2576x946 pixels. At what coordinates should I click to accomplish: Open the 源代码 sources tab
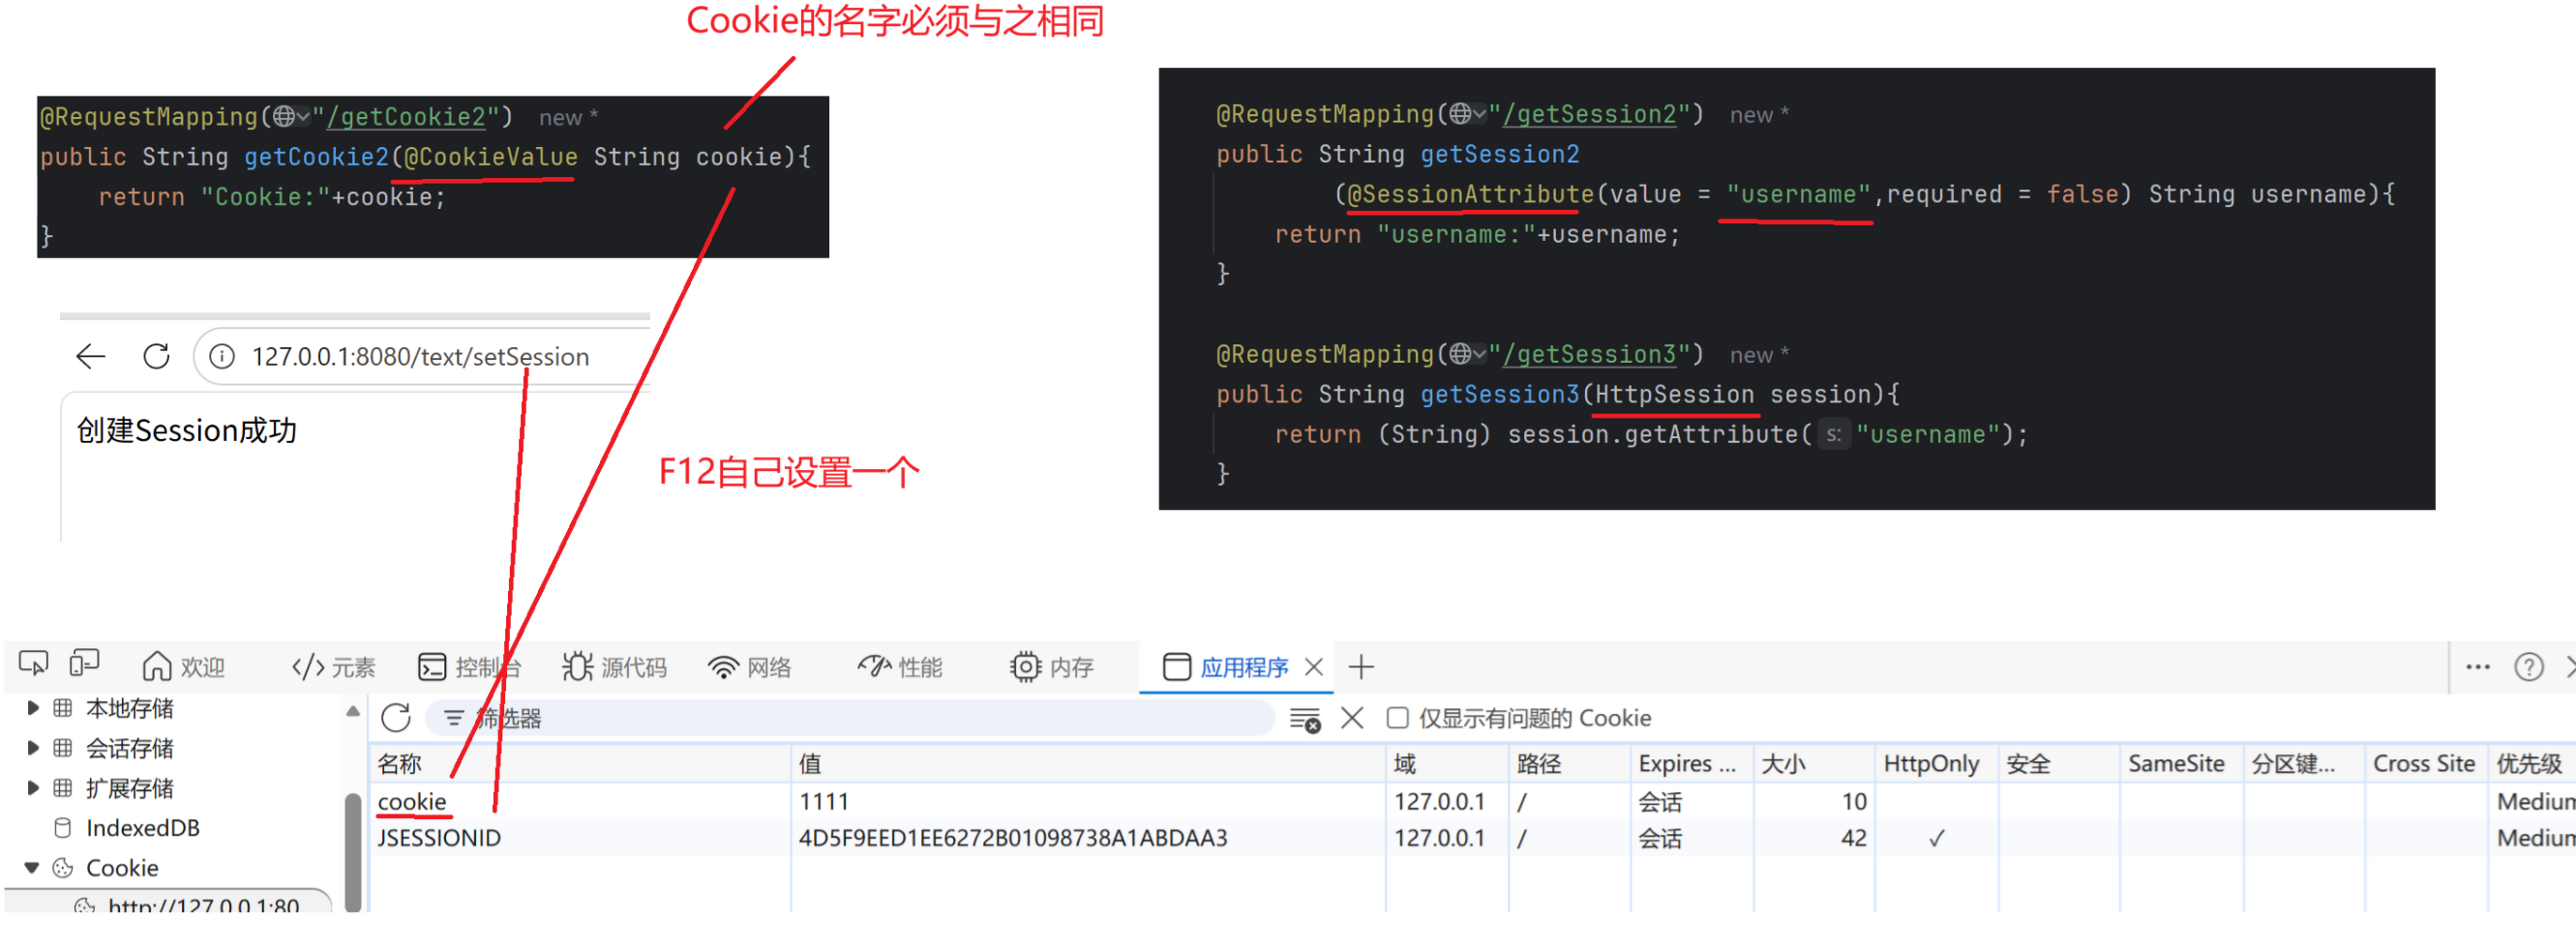615,667
